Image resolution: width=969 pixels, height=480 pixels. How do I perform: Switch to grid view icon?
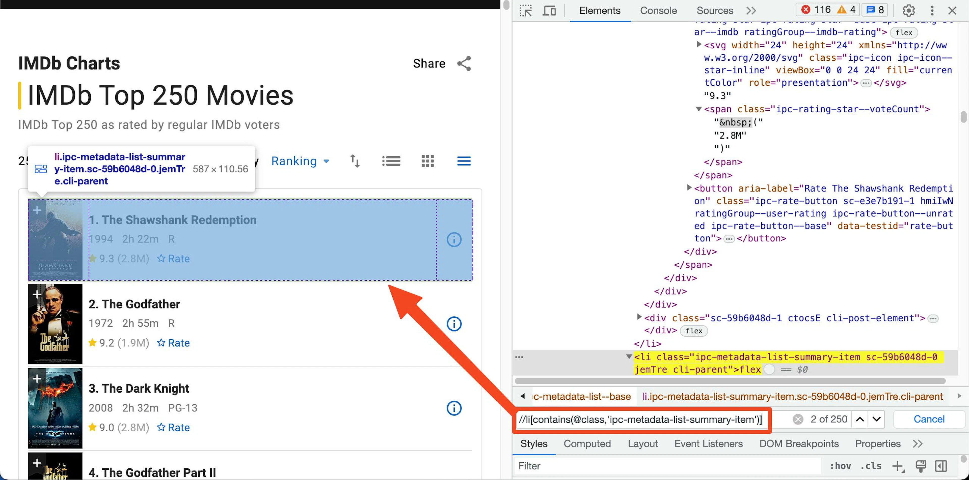(x=427, y=161)
